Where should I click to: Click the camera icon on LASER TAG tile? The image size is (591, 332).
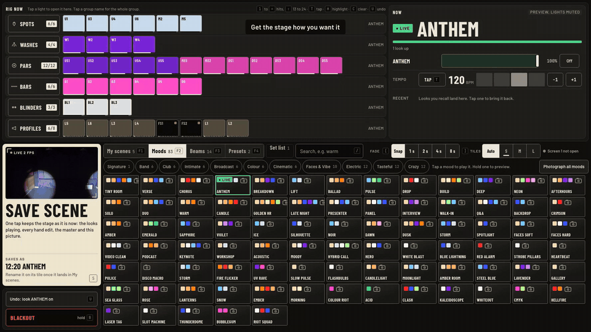point(116,311)
